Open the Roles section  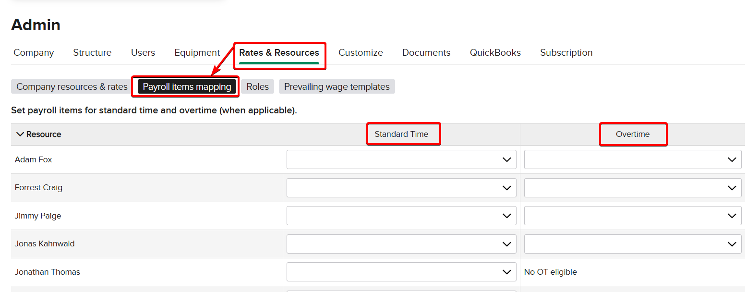point(257,87)
